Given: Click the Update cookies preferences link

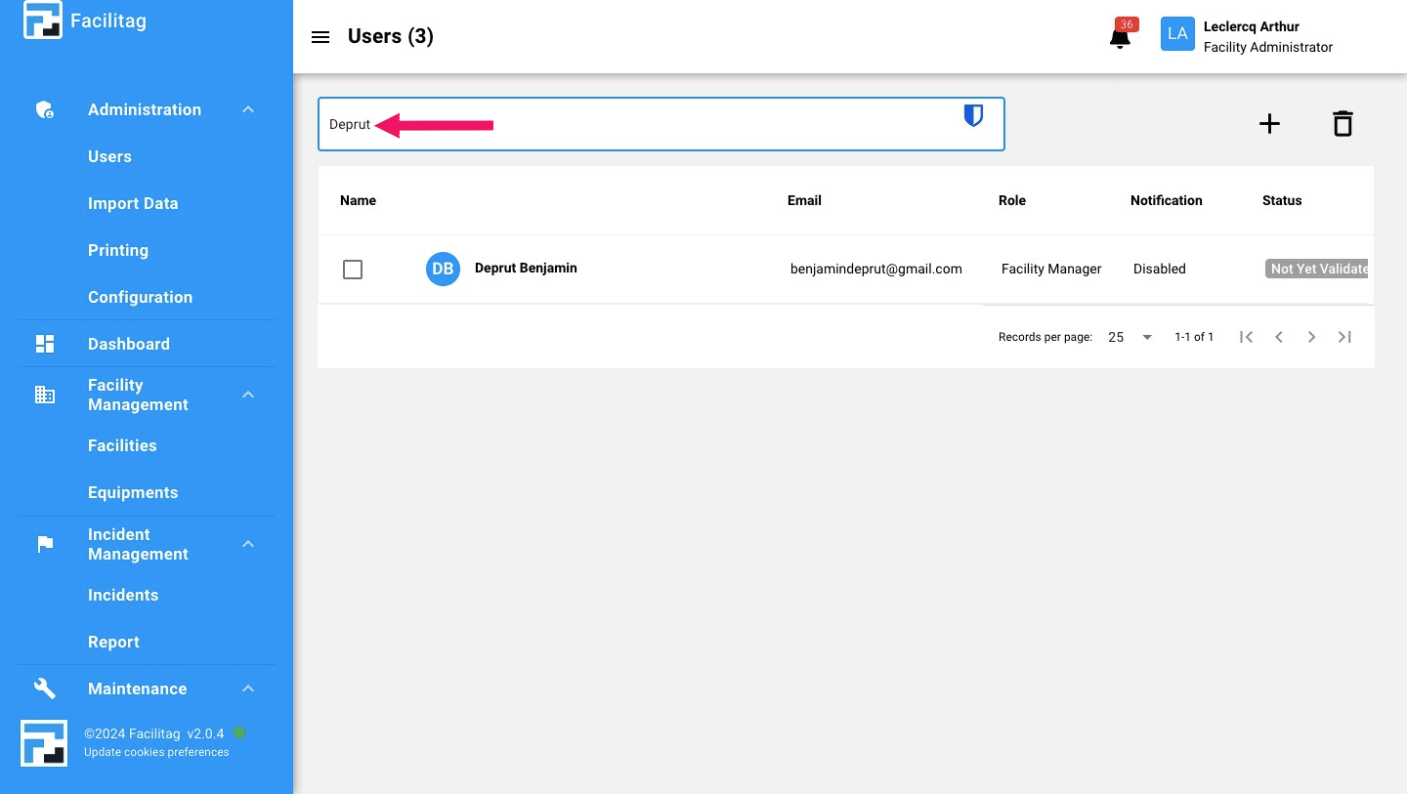Looking at the screenshot, I should [156, 752].
